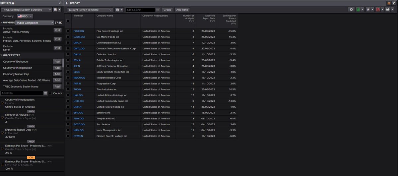The image size is (398, 176).
Task: Toggle the Counts checkbox
Action: [50, 93]
